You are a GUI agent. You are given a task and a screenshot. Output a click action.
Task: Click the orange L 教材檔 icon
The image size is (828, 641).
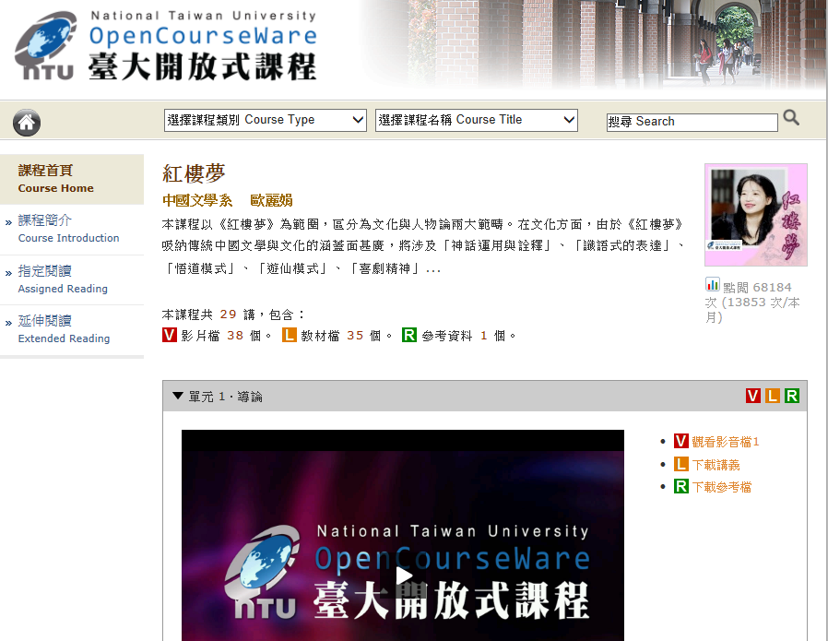coord(289,335)
